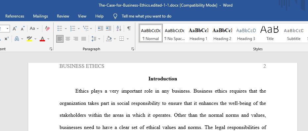Toggle Show/Hide paragraph marks
This screenshot has height=131, width=308.
129,28
